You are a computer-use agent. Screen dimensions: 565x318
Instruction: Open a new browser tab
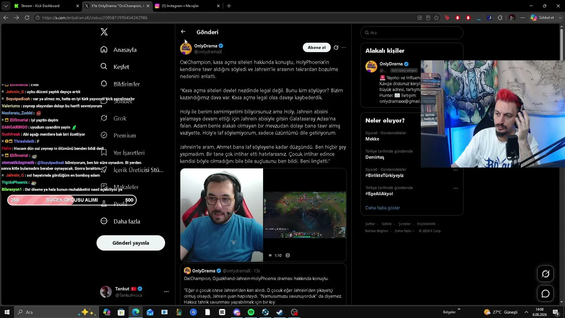click(229, 6)
